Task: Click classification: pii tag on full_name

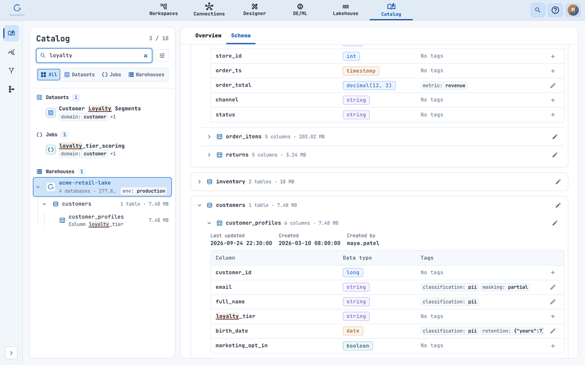Action: 450,302
